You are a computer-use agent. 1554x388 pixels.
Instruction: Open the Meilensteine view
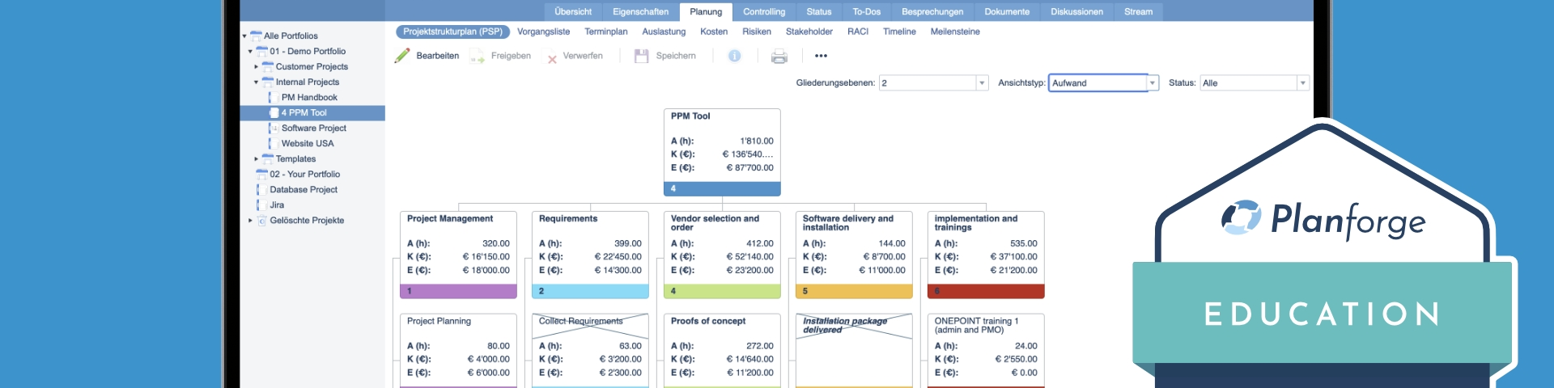pos(955,32)
